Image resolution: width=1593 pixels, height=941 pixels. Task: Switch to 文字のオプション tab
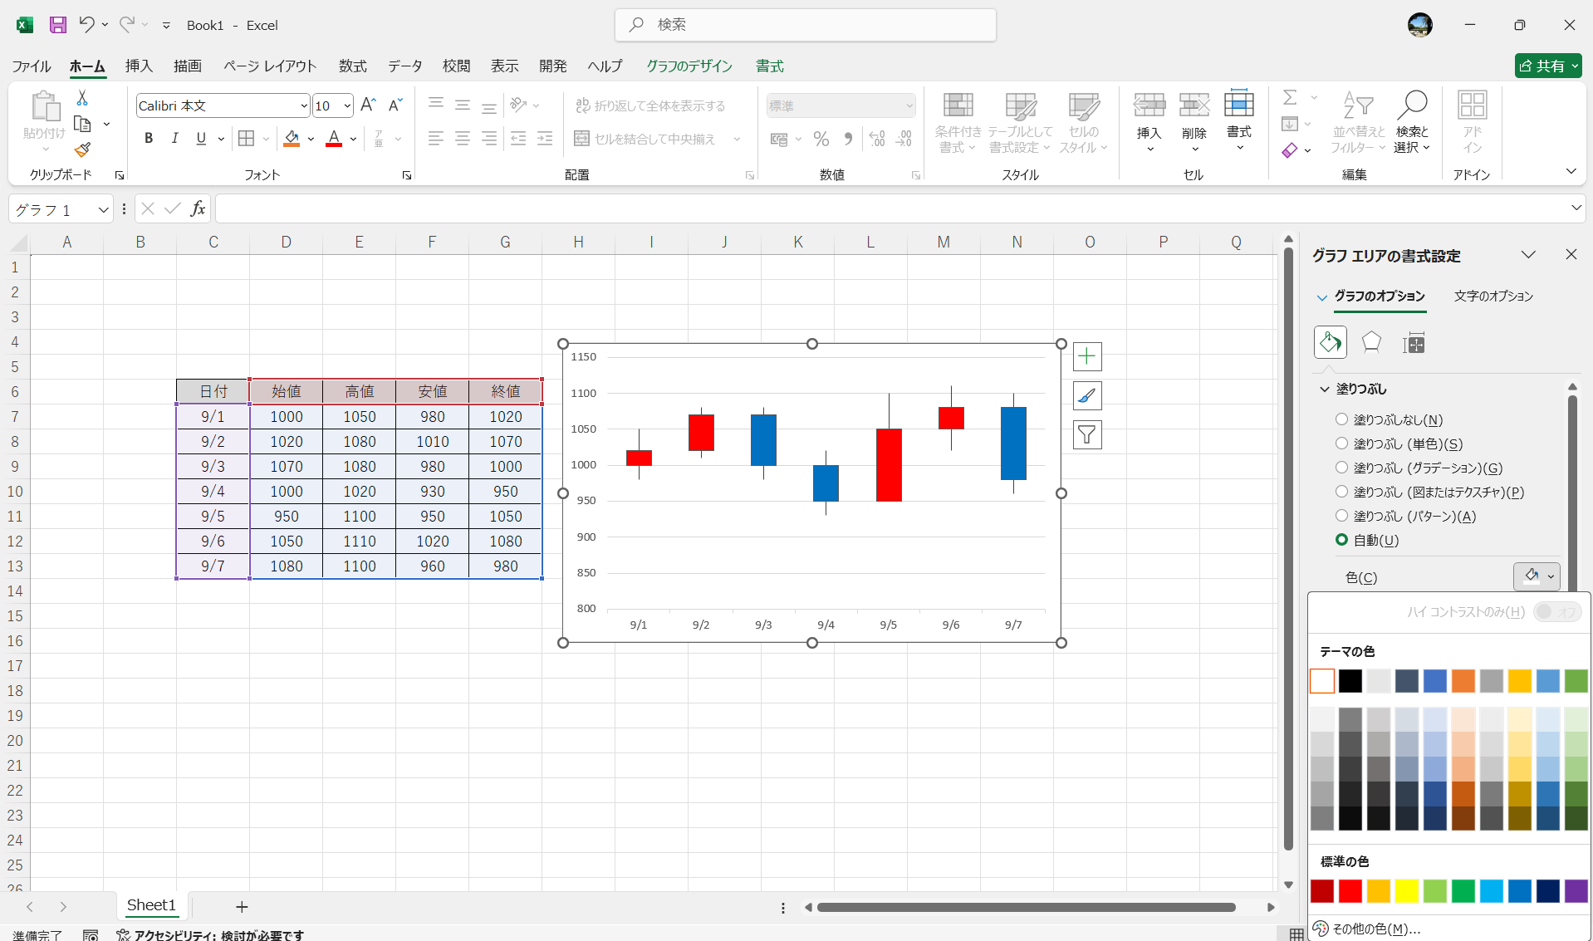click(1493, 297)
